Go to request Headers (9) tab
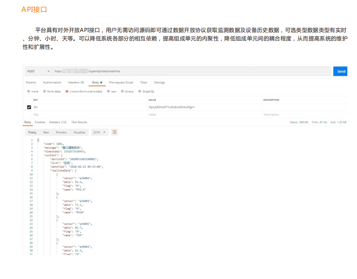Screen dimensions: 357x279 tap(76, 82)
